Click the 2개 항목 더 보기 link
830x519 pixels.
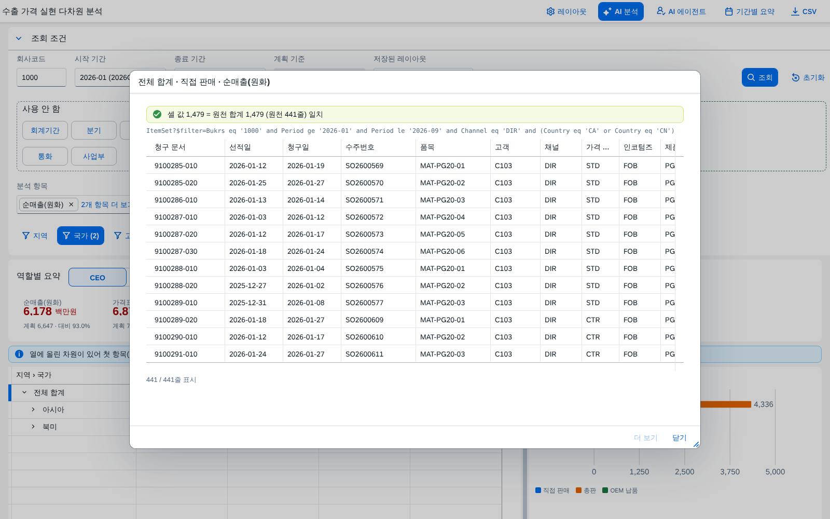(x=105, y=204)
